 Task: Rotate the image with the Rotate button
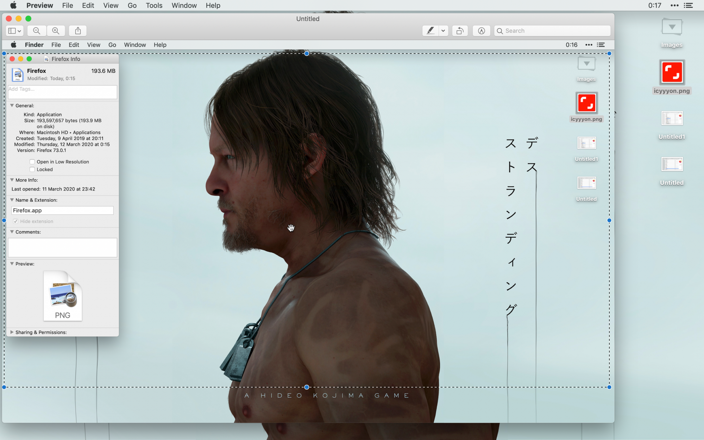coord(460,31)
